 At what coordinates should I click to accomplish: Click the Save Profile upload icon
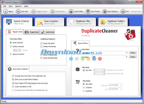(88, 11)
